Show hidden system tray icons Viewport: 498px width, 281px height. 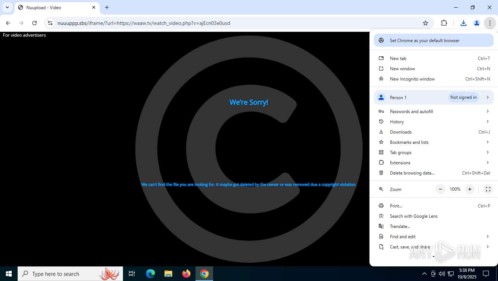click(424, 274)
